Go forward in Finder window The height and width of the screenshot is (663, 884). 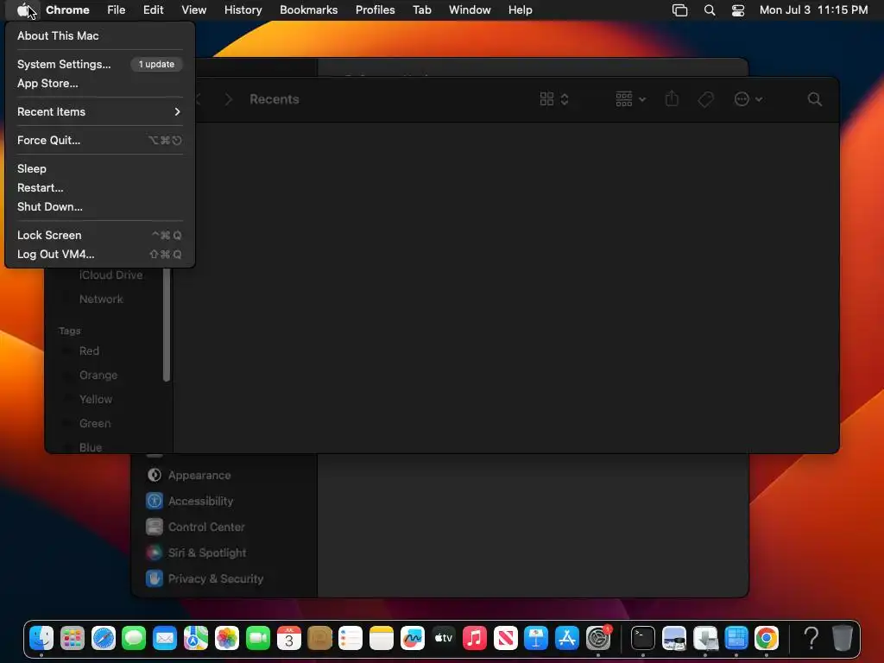click(x=228, y=99)
